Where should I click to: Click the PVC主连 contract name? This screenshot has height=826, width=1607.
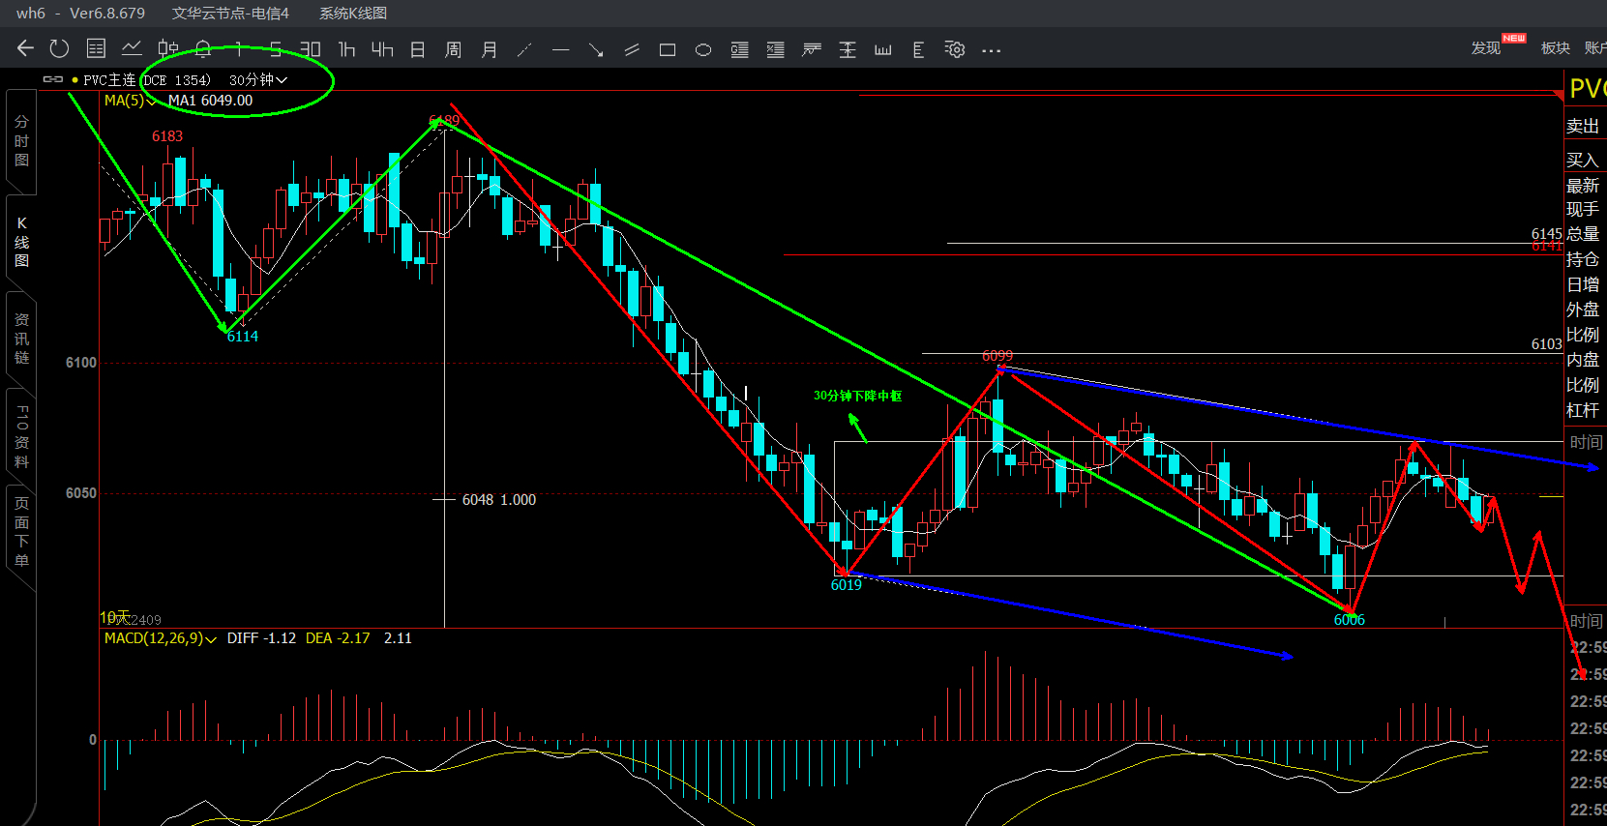pyautogui.click(x=109, y=80)
